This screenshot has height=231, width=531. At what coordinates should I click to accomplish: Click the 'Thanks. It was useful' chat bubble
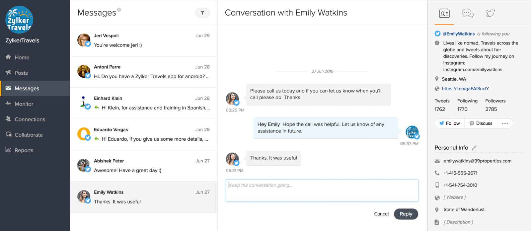pos(273,158)
